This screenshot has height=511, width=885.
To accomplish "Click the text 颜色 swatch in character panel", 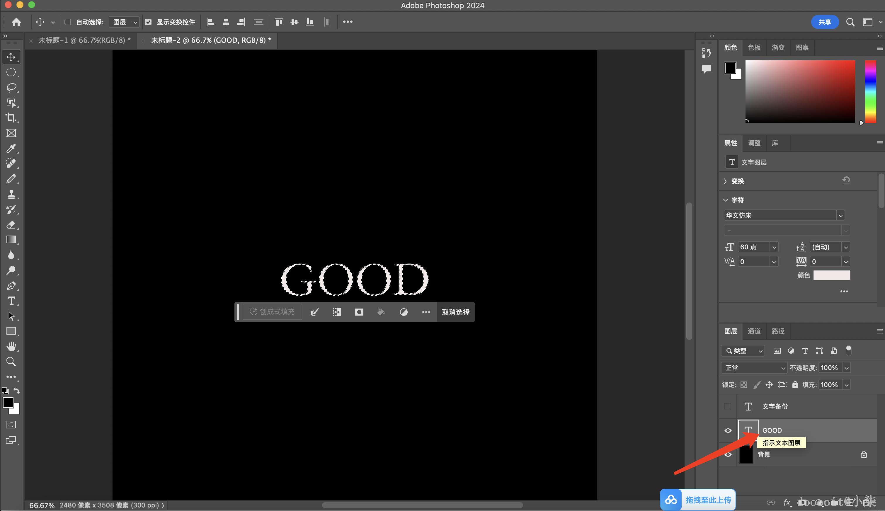I will (832, 275).
